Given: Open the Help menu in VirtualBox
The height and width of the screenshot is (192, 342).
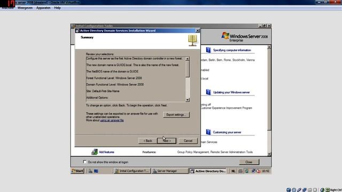Looking at the screenshot, I should click(x=57, y=8).
